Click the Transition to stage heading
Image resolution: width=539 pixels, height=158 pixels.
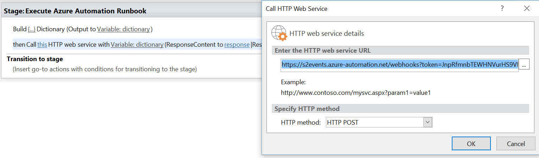tap(35, 59)
